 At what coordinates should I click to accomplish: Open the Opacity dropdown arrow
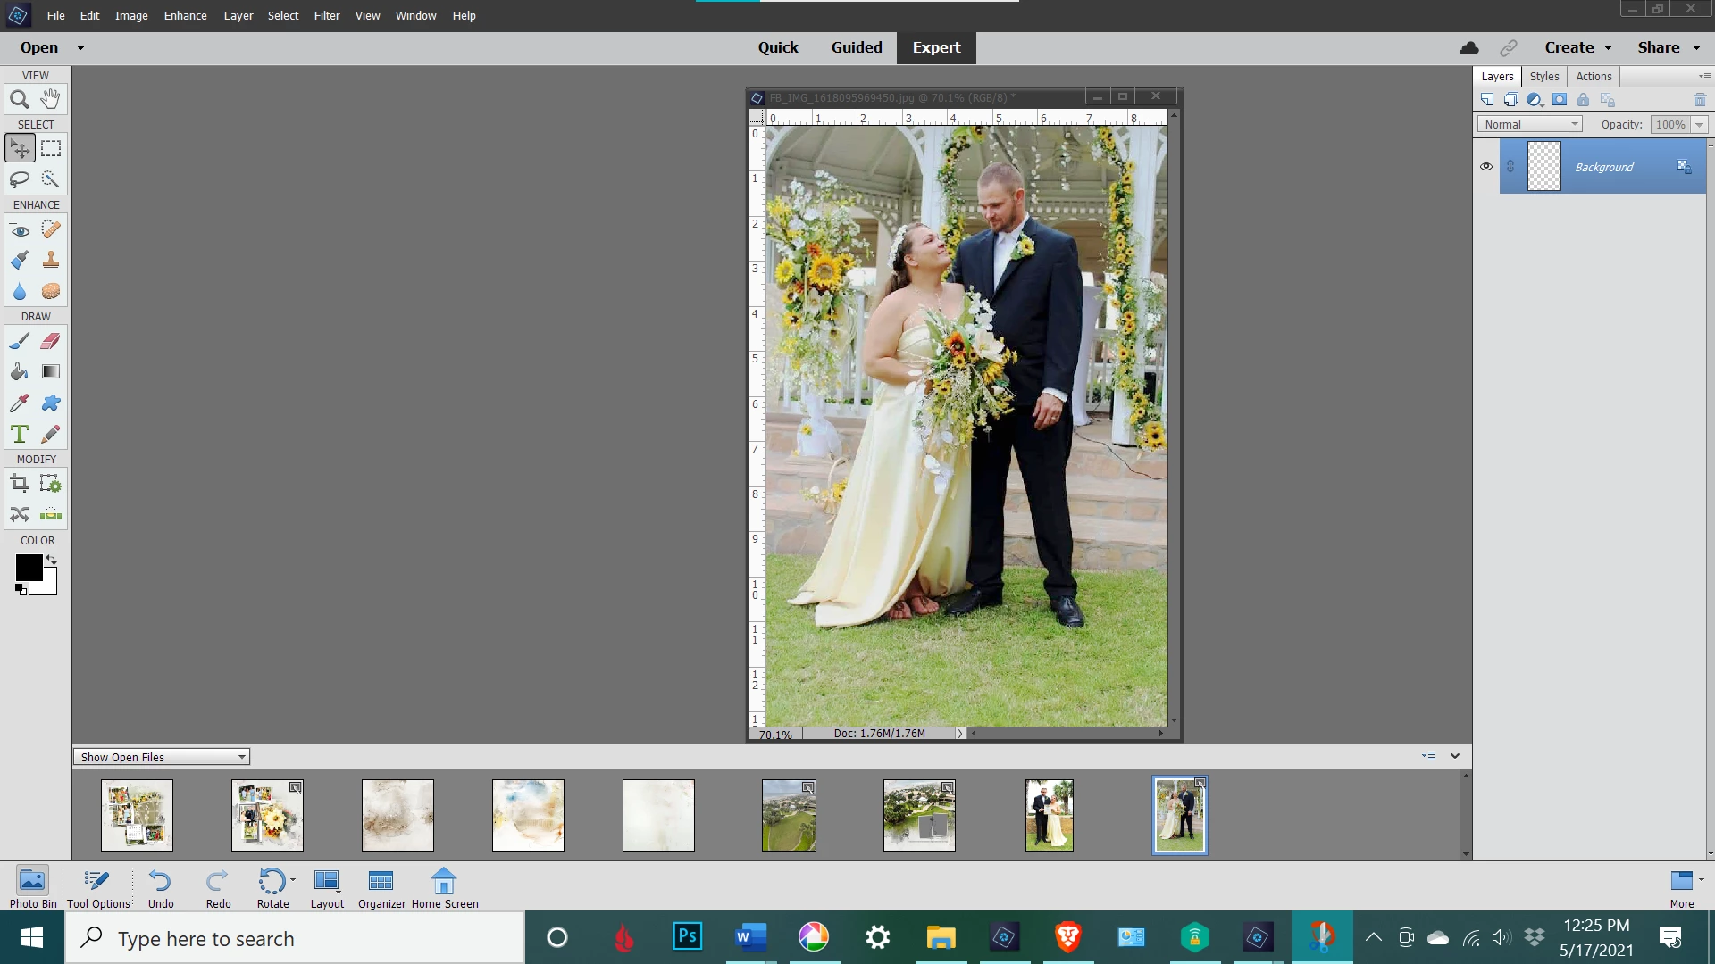point(1700,125)
